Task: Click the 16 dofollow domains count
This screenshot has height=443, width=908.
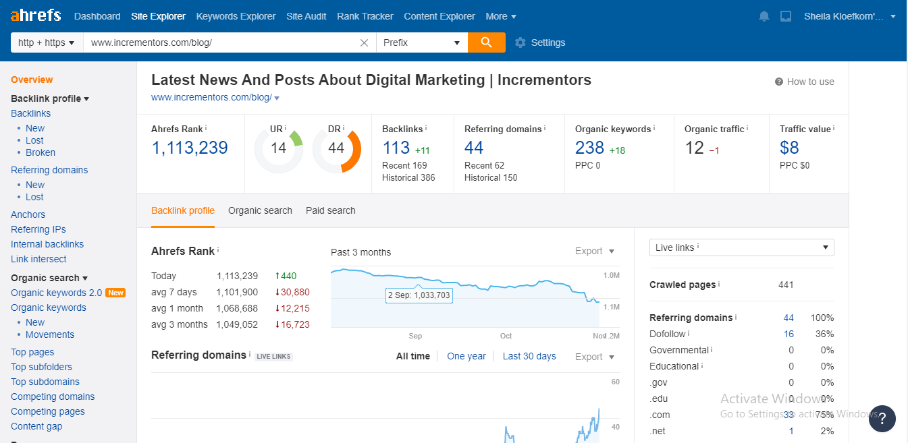Action: click(789, 334)
